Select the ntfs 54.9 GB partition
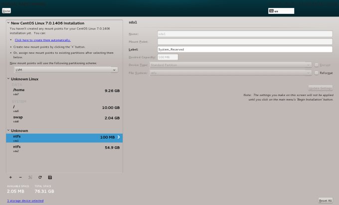The width and height of the screenshot is (339, 205). pyautogui.click(x=64, y=148)
